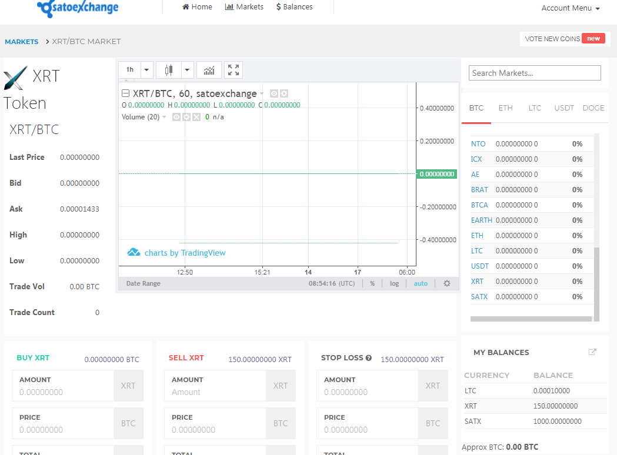Click the Search Markets input field
The height and width of the screenshot is (455, 617).
[x=535, y=73]
